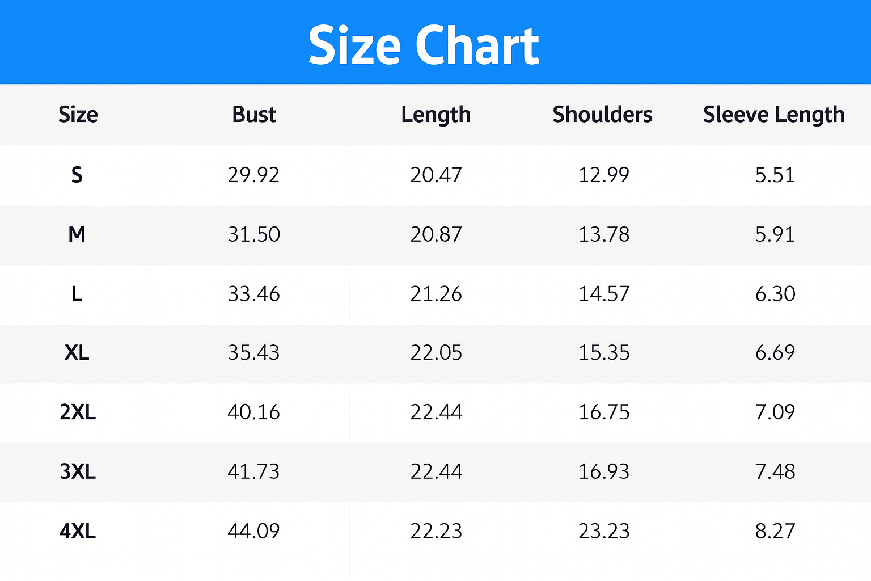This screenshot has height=581, width=871.
Task: Select length value 20.87 for M
Action: pos(436,234)
